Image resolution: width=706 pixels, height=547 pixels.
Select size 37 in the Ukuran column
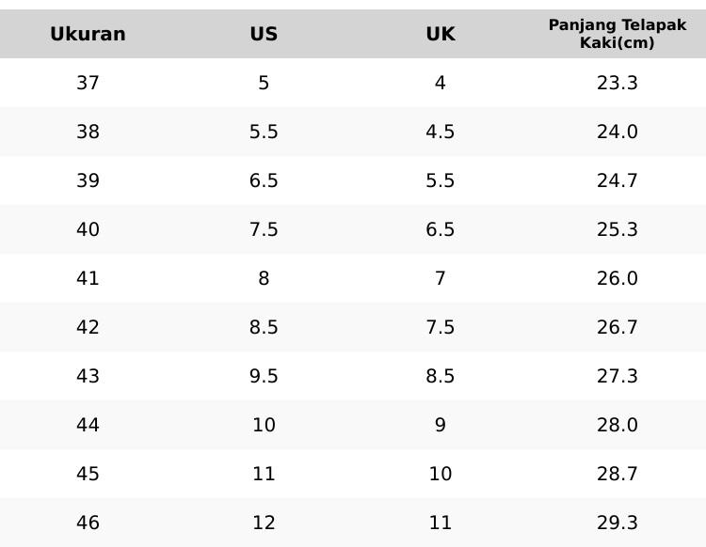[x=88, y=83]
